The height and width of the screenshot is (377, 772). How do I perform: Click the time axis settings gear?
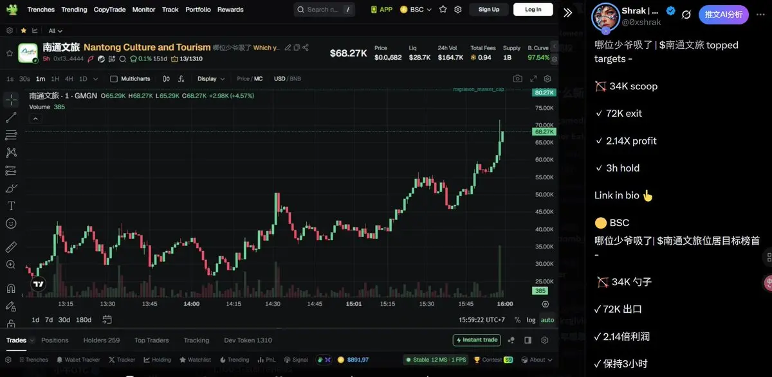546,304
